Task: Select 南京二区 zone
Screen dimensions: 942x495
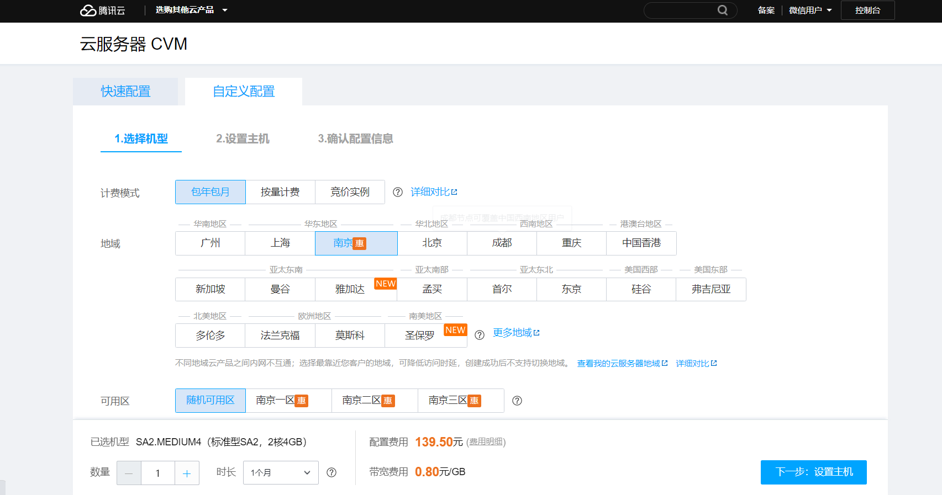Action: pyautogui.click(x=375, y=401)
